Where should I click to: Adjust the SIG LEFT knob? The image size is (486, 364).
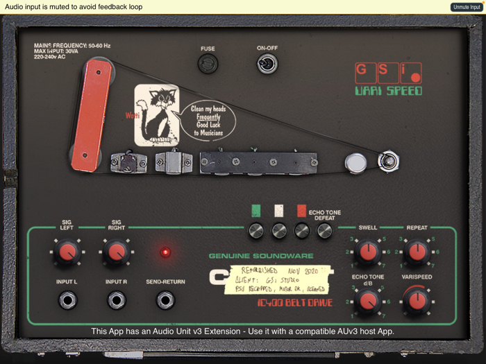(67, 252)
